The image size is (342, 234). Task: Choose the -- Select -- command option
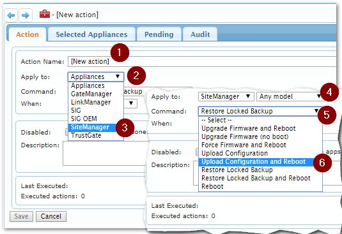(260, 120)
